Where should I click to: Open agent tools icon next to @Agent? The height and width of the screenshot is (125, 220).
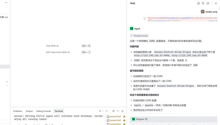pos(146,119)
